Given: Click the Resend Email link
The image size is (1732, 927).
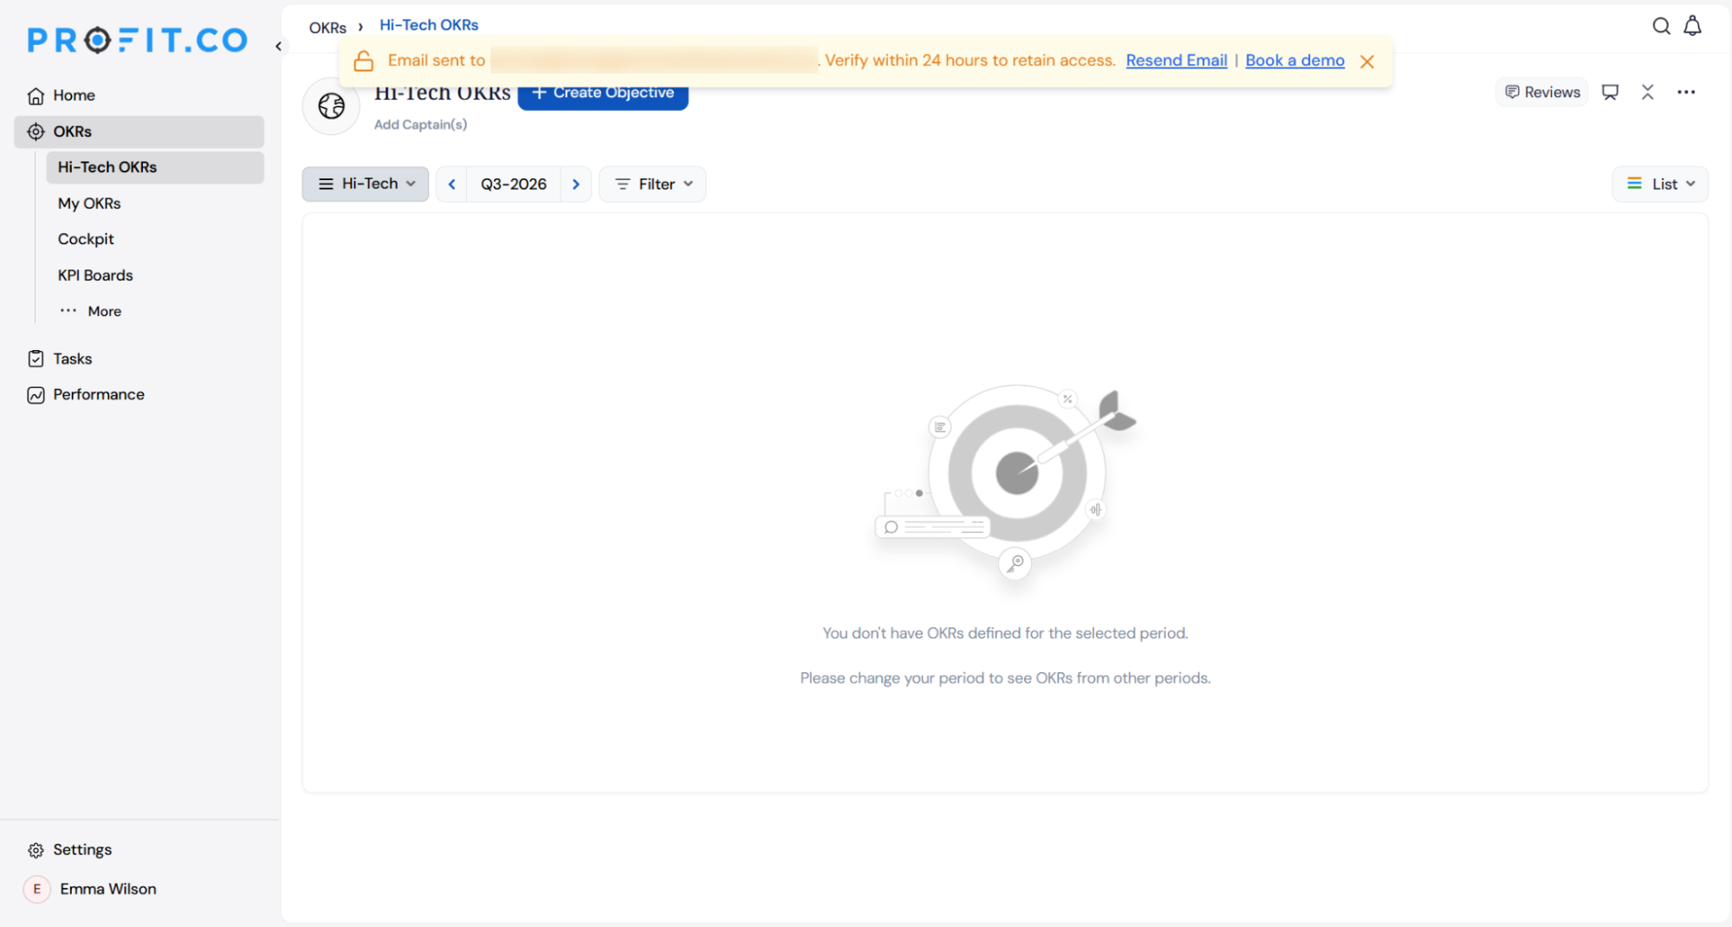Looking at the screenshot, I should coord(1176,61).
